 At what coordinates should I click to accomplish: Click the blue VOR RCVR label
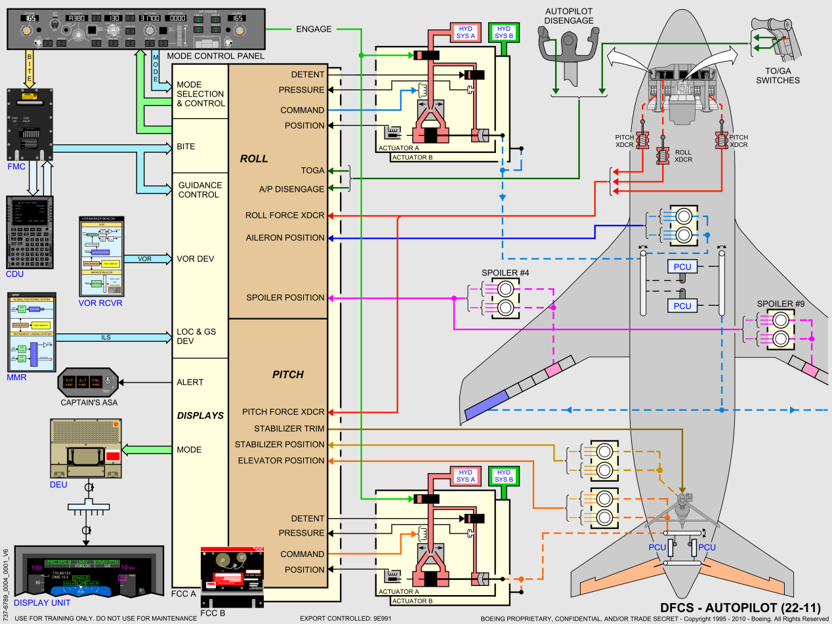[x=100, y=303]
